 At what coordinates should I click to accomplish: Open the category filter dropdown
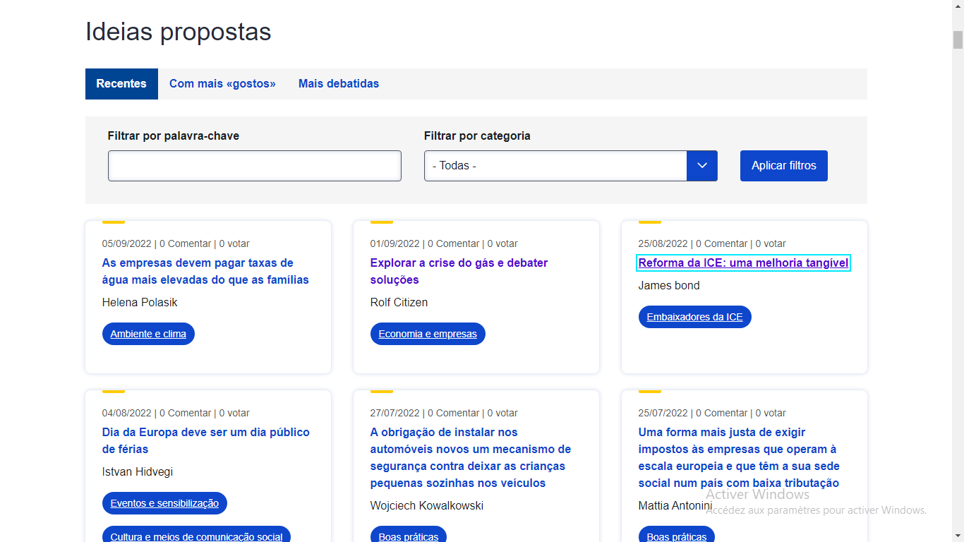[555, 166]
